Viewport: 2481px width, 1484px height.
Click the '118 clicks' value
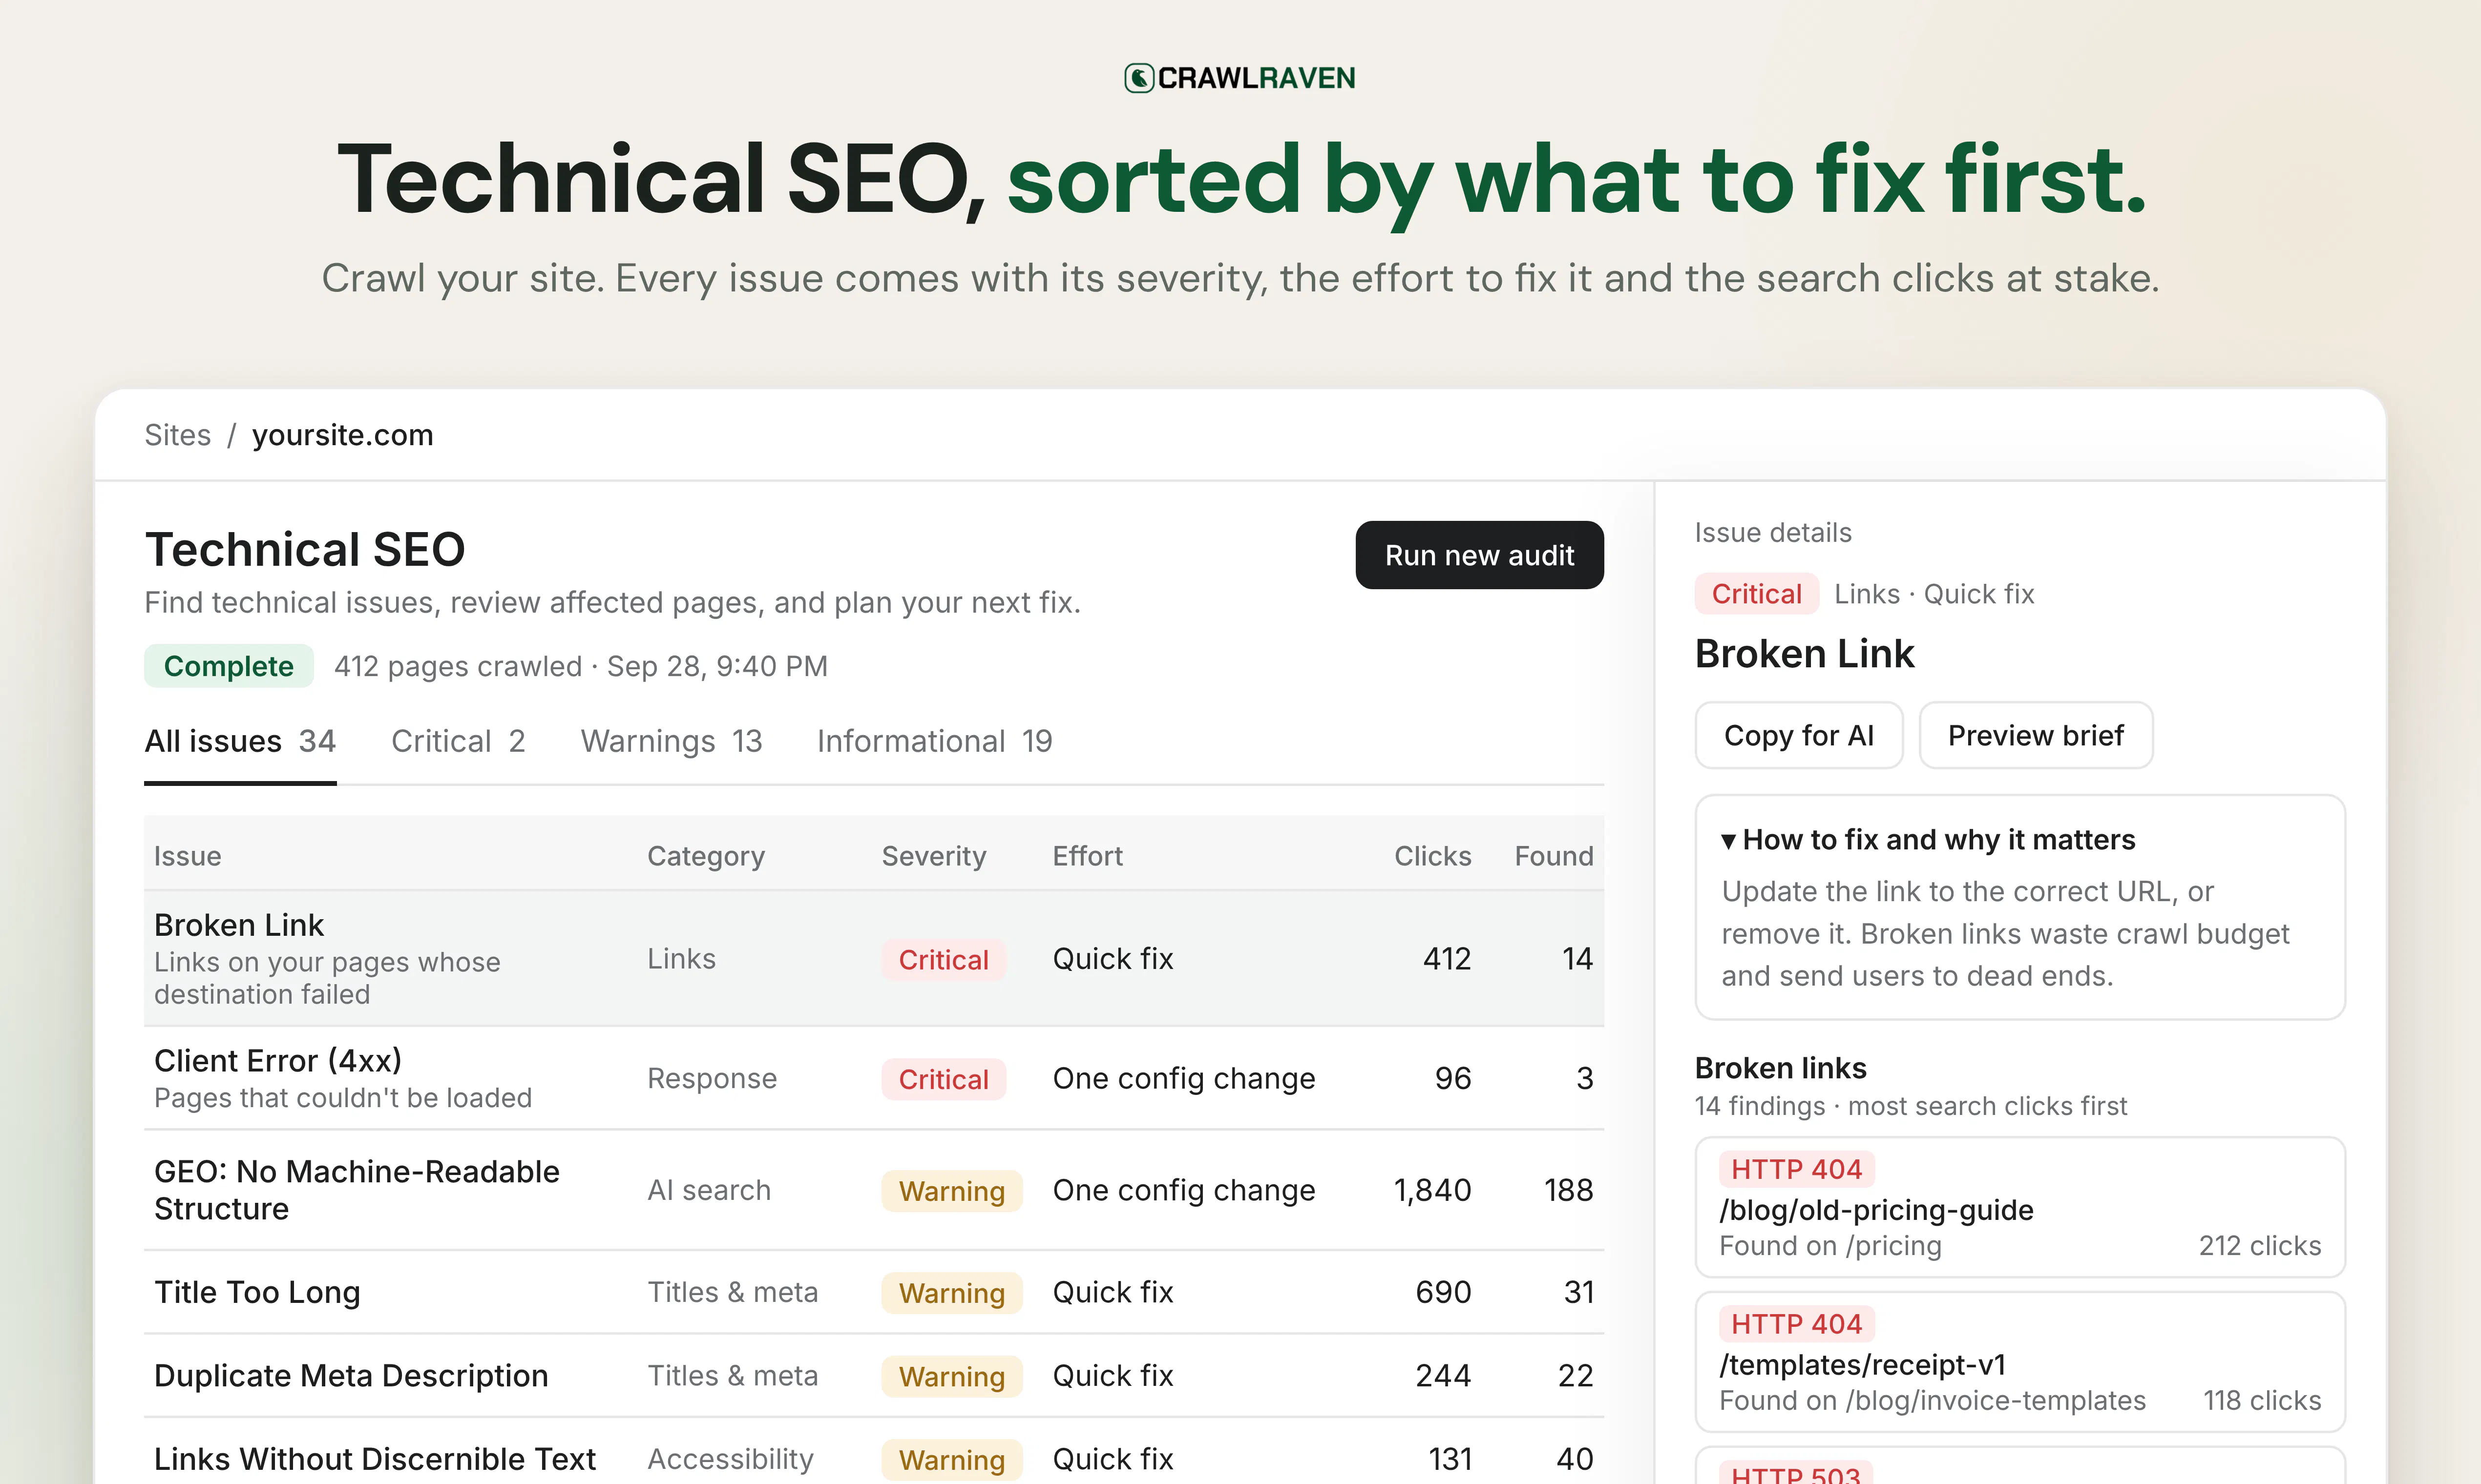(2262, 1401)
